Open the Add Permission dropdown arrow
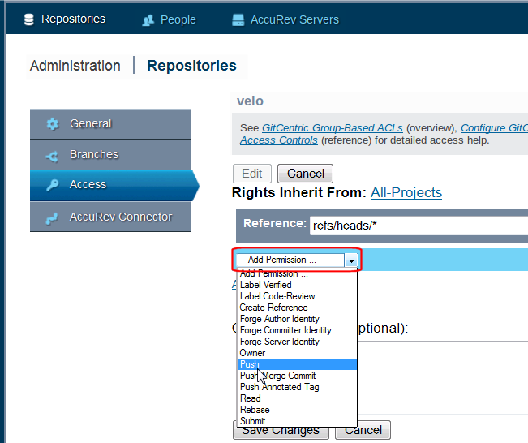Viewport: 528px width, 443px height. (350, 260)
